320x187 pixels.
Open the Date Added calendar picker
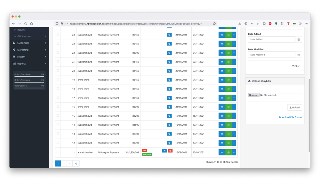299,39
